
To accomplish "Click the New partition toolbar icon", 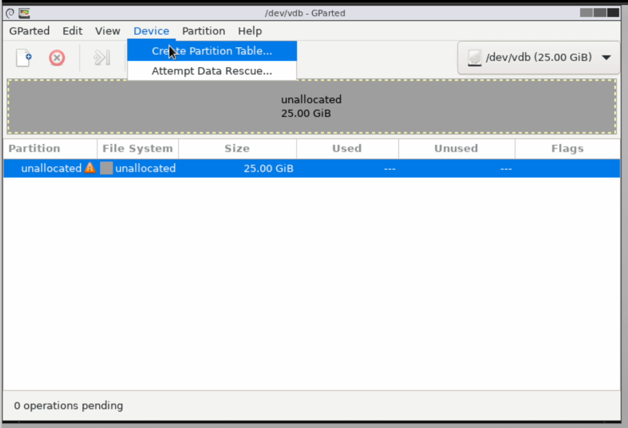I will (x=24, y=58).
